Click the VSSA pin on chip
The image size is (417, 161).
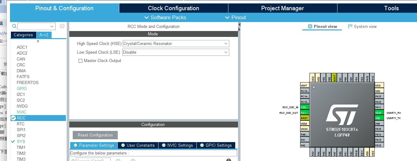[305, 123]
